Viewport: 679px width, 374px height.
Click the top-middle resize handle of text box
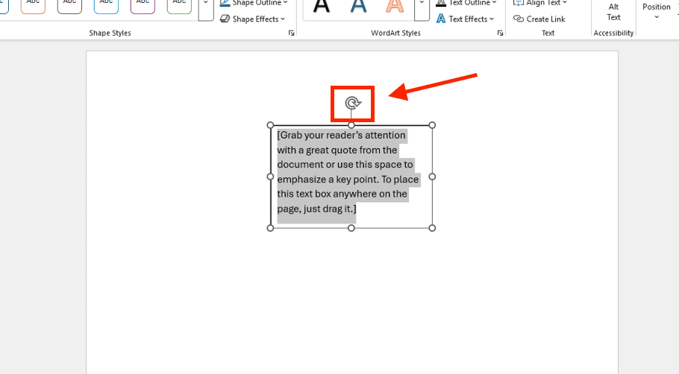(x=351, y=125)
